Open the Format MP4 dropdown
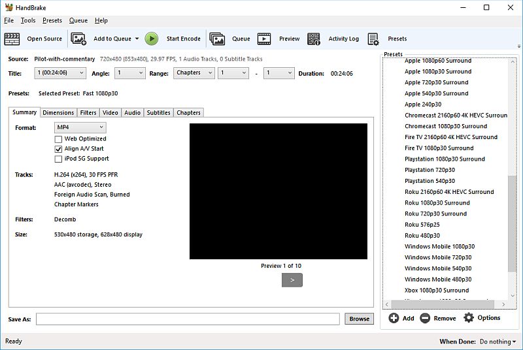Viewport: 523px width, 350px height. tap(80, 127)
